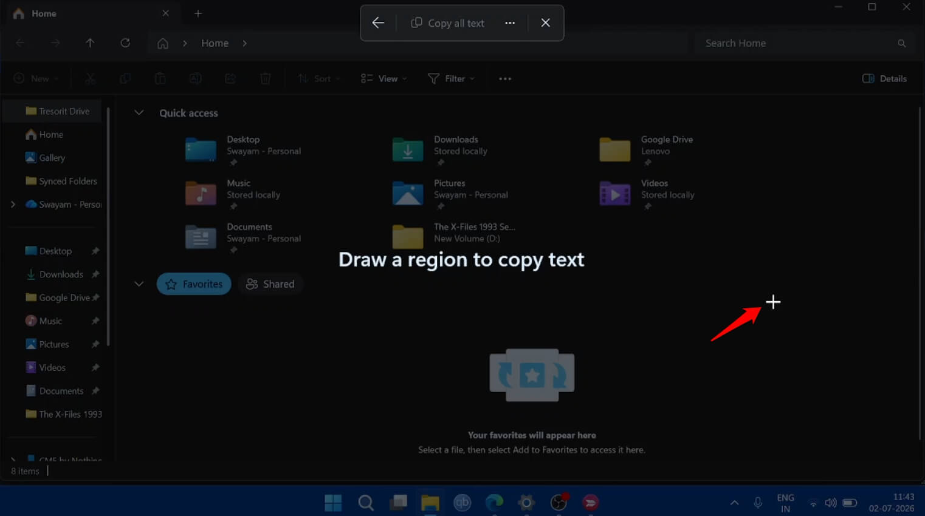925x516 pixels.
Task: Click the Home tab title
Action: coord(44,13)
